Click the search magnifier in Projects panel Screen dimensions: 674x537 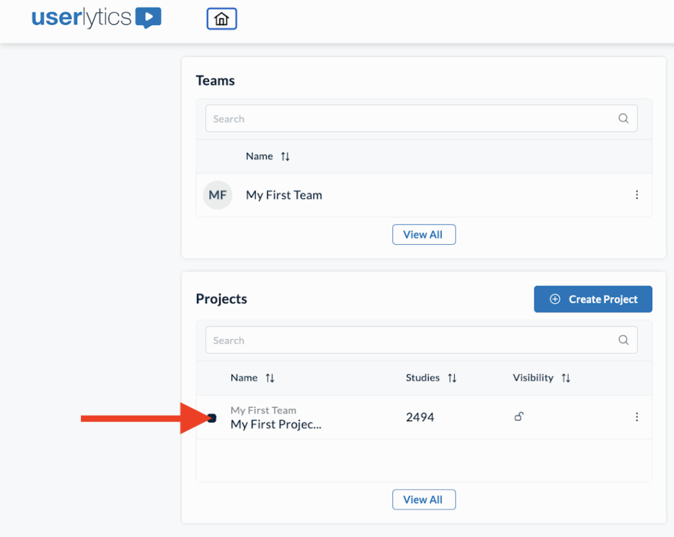coord(623,340)
